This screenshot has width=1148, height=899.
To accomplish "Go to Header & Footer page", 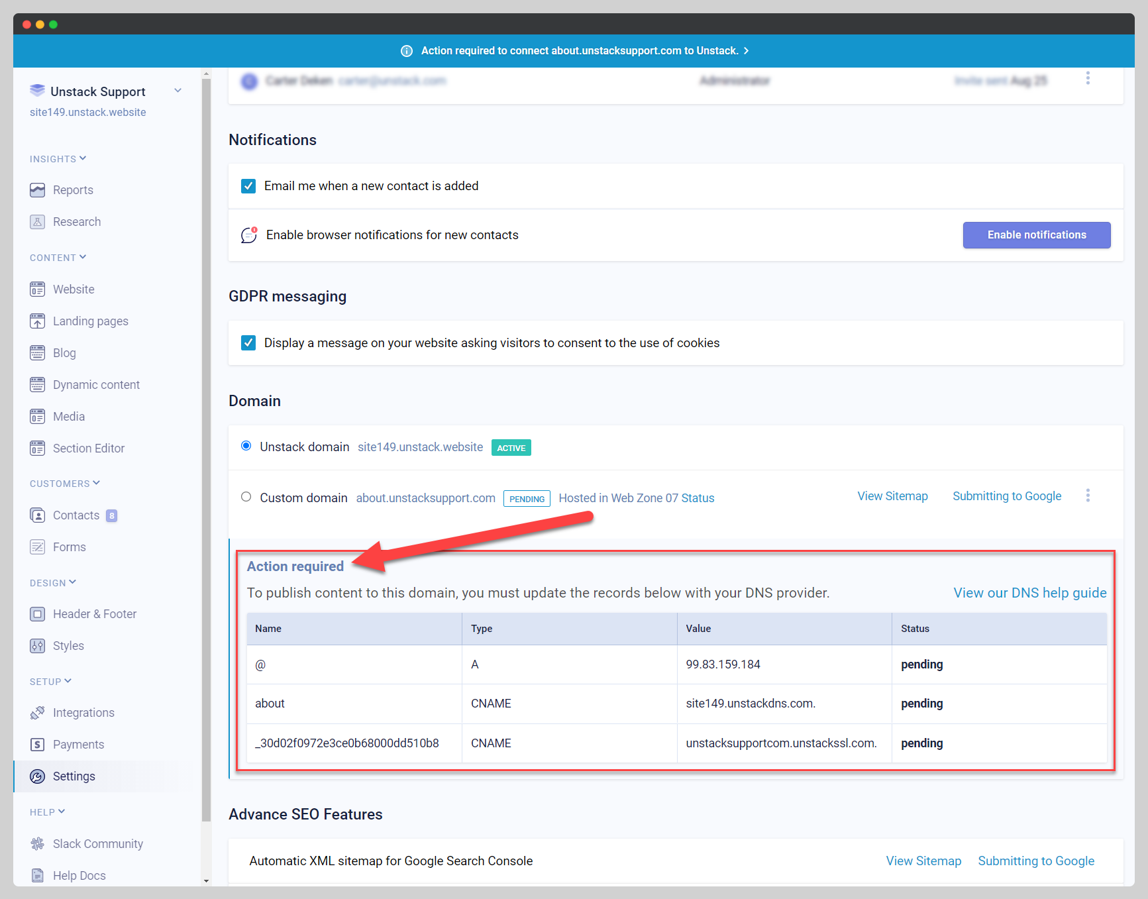I will tap(95, 614).
